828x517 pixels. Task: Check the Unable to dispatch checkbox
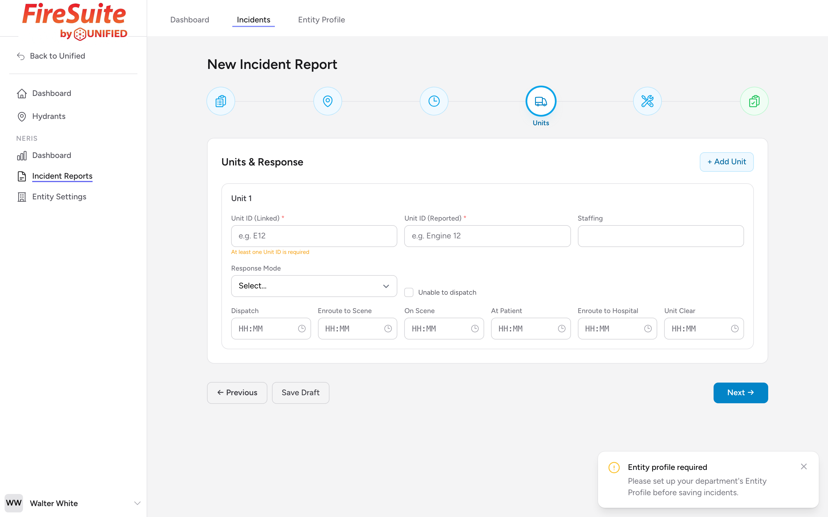pos(409,292)
